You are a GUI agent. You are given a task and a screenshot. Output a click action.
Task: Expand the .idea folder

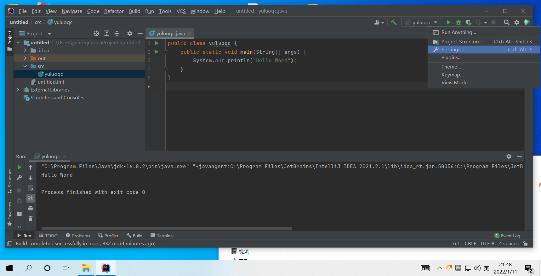pyautogui.click(x=25, y=50)
